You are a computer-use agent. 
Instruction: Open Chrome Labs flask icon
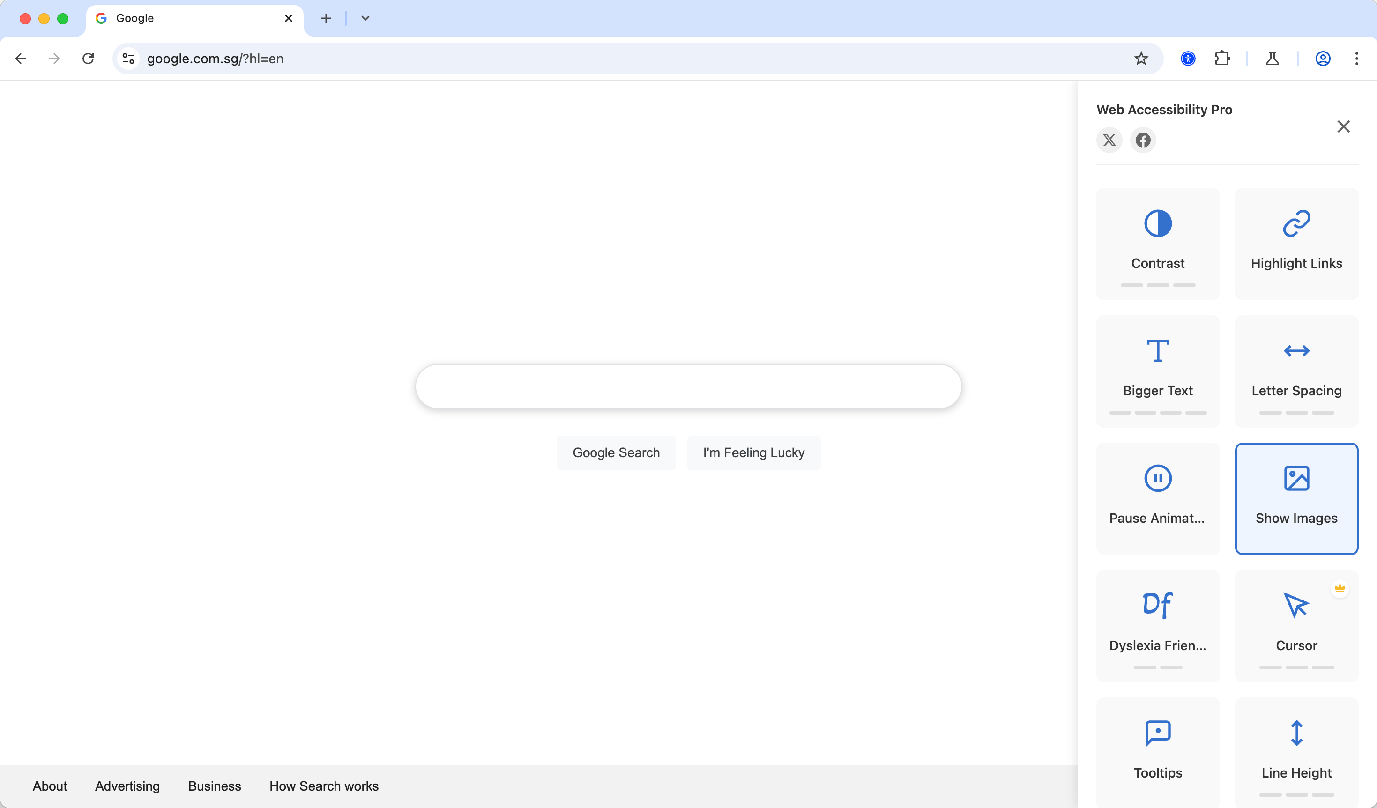pos(1272,59)
